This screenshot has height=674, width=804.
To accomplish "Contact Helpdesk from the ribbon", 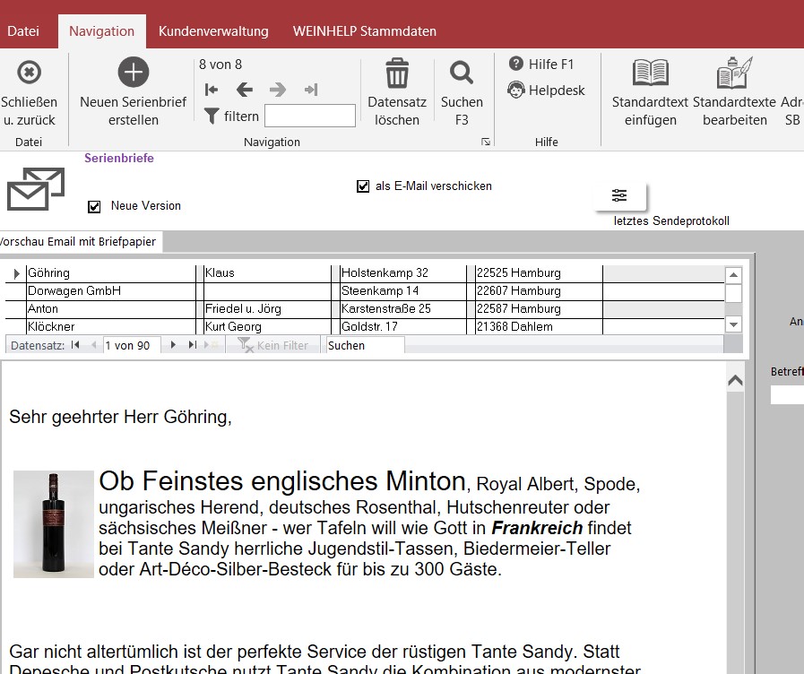I will 546,90.
